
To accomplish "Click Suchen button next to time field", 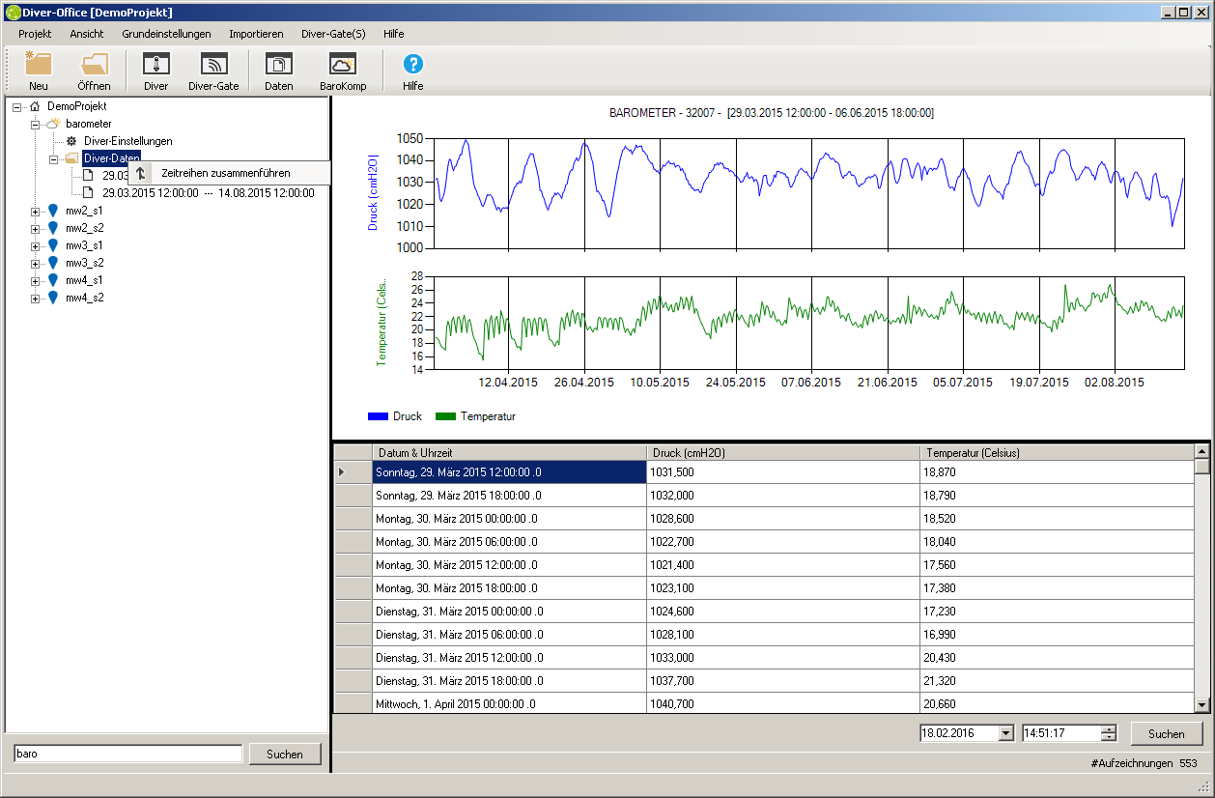I will click(1166, 733).
